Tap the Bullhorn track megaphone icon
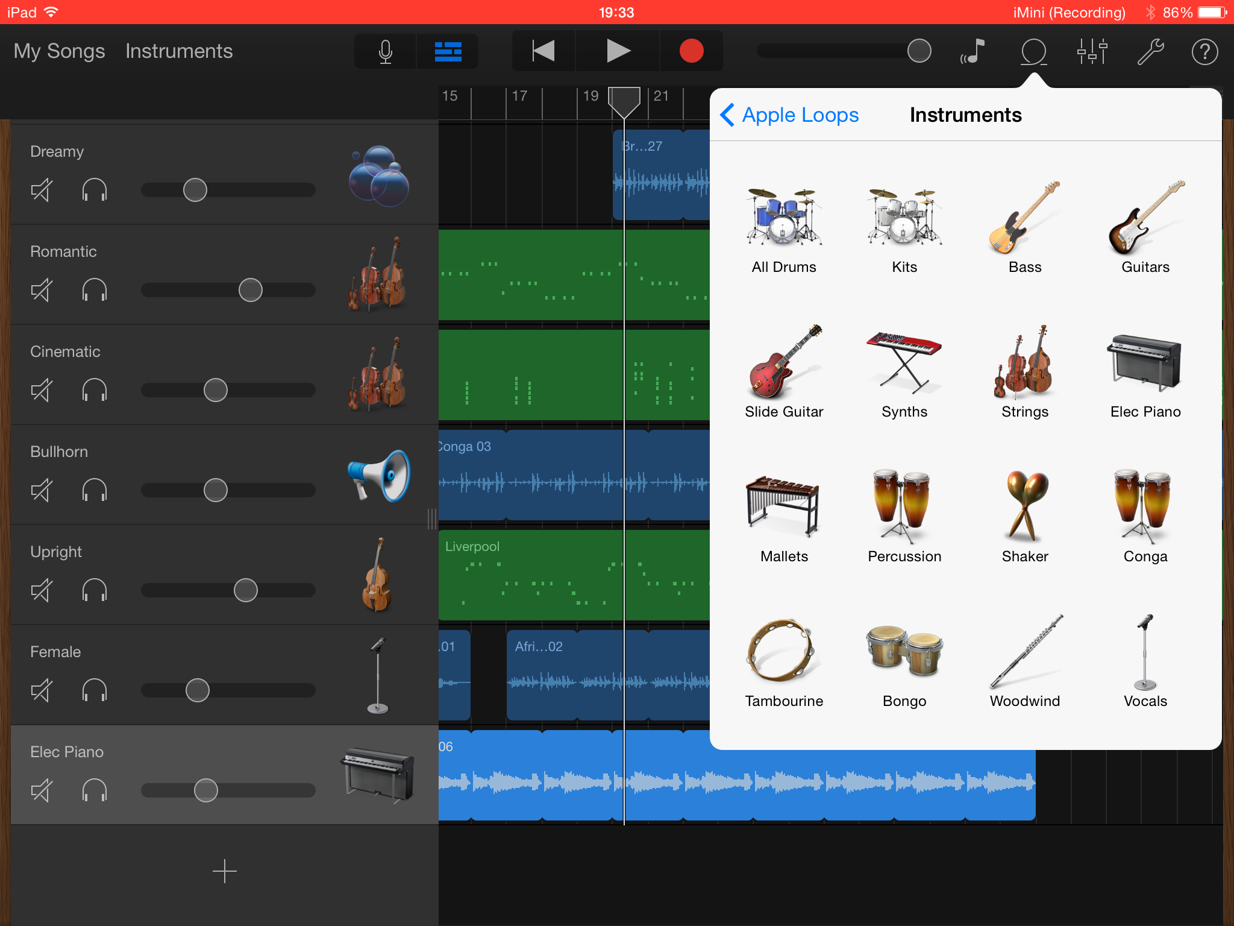Viewport: 1234px width, 926px height. (378, 475)
